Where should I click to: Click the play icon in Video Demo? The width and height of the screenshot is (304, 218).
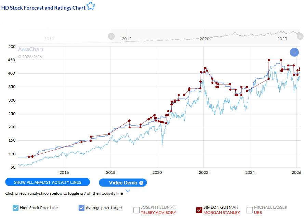click(x=141, y=183)
